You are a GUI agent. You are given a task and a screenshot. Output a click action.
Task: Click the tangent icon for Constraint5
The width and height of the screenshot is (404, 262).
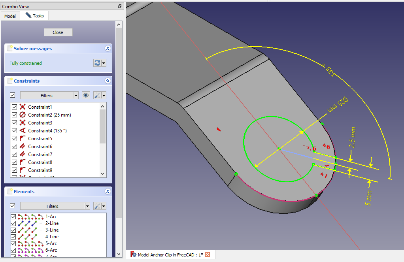(x=23, y=139)
